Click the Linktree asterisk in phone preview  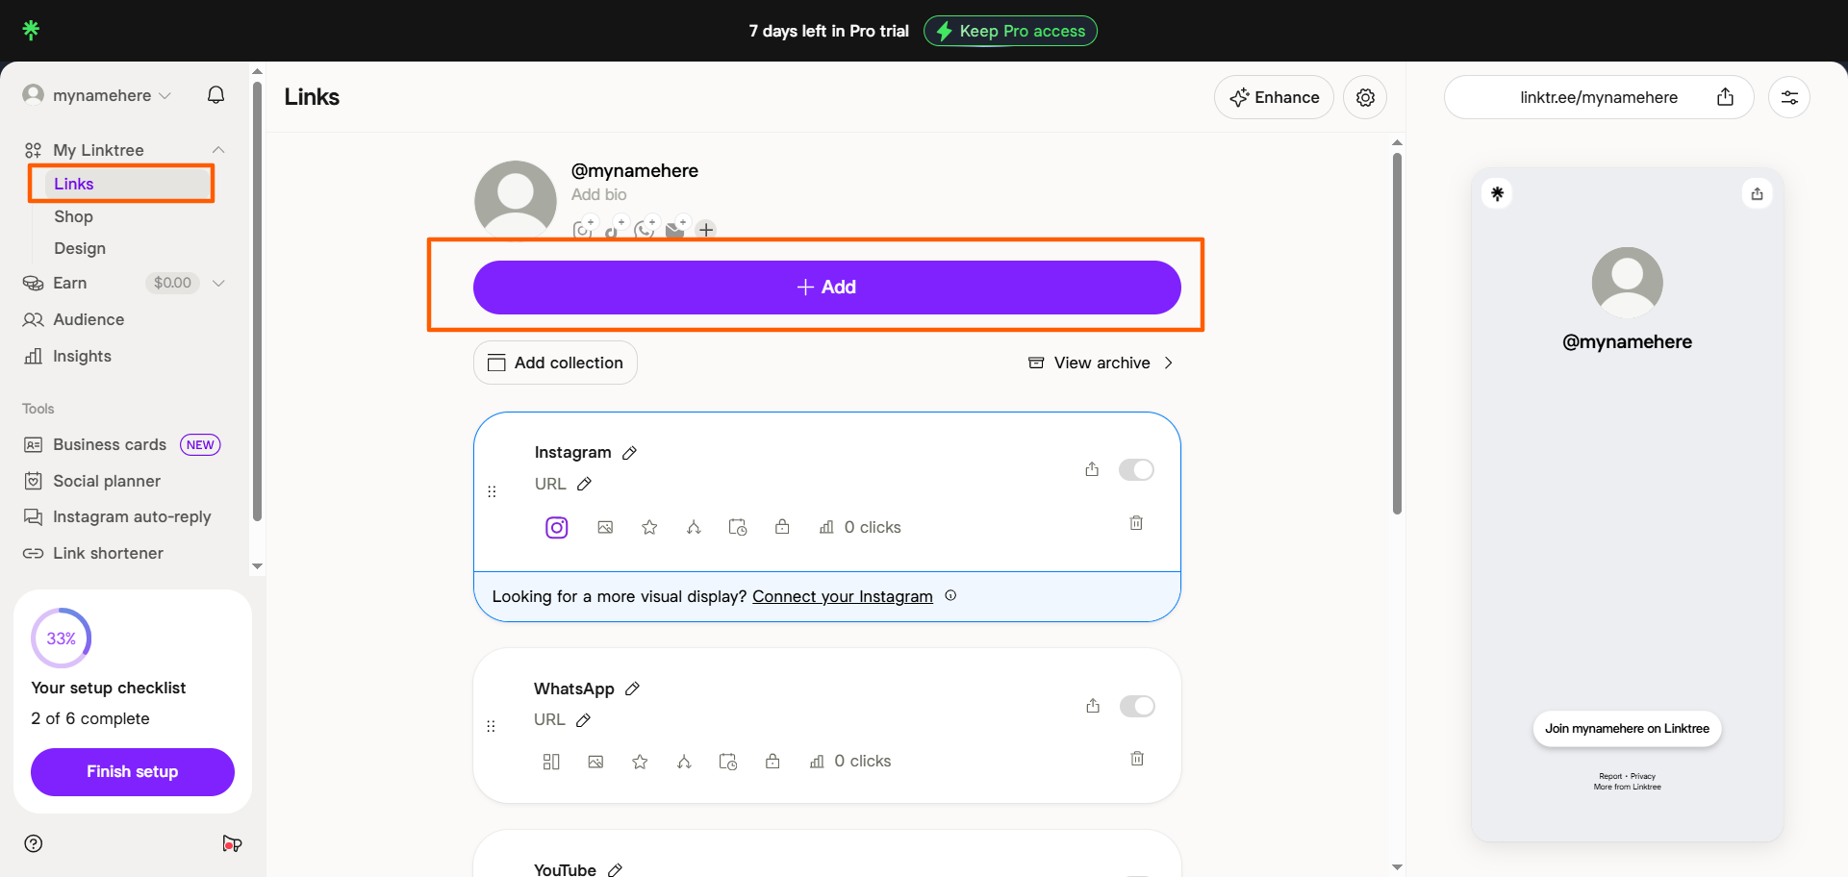(x=1498, y=194)
